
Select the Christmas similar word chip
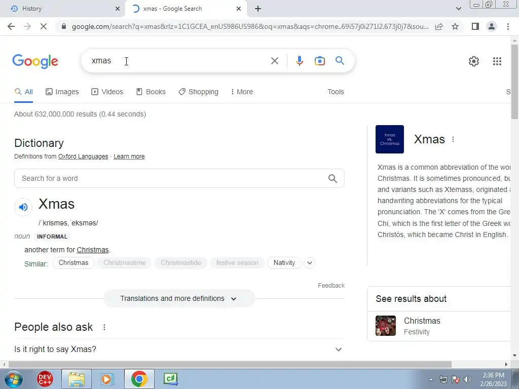tap(73, 263)
